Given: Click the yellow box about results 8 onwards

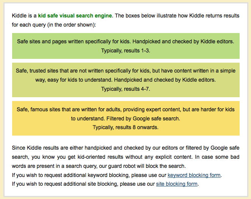Looking at the screenshot, I should (x=126, y=118).
